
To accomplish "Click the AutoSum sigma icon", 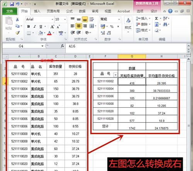I will [156, 19].
